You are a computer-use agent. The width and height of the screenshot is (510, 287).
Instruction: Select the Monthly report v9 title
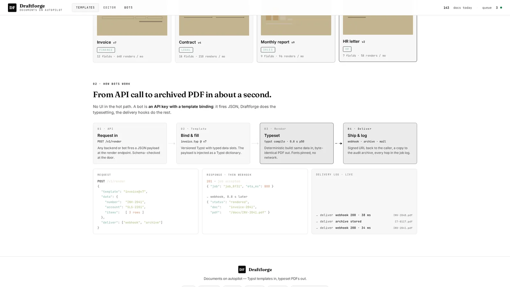click(278, 42)
